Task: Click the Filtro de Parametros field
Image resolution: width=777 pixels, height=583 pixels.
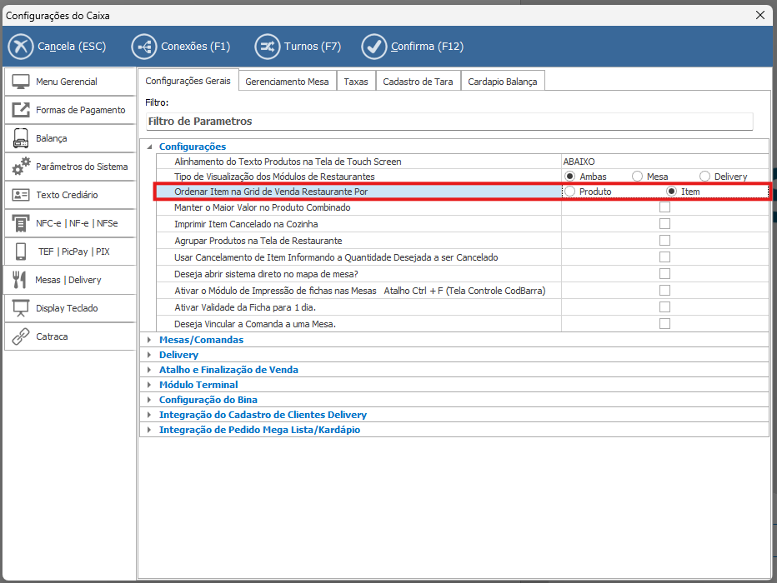Action: [x=449, y=122]
